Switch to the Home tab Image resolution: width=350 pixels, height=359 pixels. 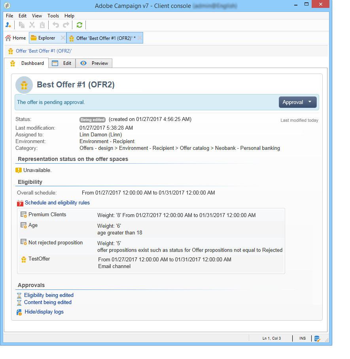(x=16, y=38)
